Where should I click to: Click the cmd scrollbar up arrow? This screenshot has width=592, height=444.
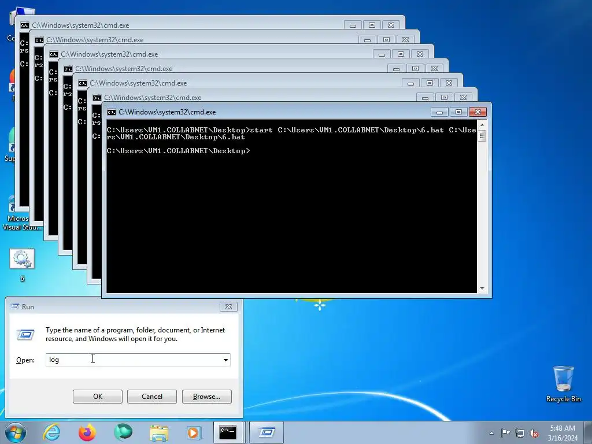point(482,125)
